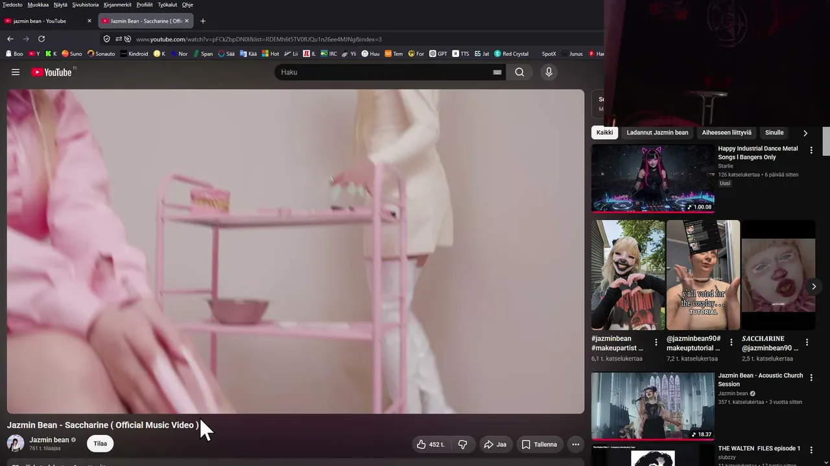Open the tracking protection shield icon
830x466 pixels.
tap(107, 39)
